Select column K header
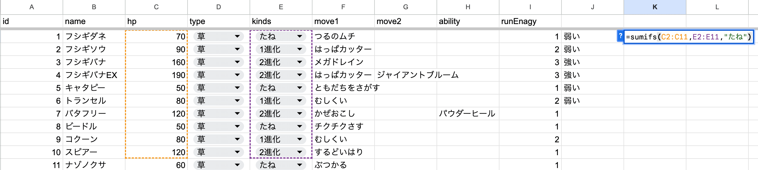Screen dimensions: 758x170 click(655, 7)
